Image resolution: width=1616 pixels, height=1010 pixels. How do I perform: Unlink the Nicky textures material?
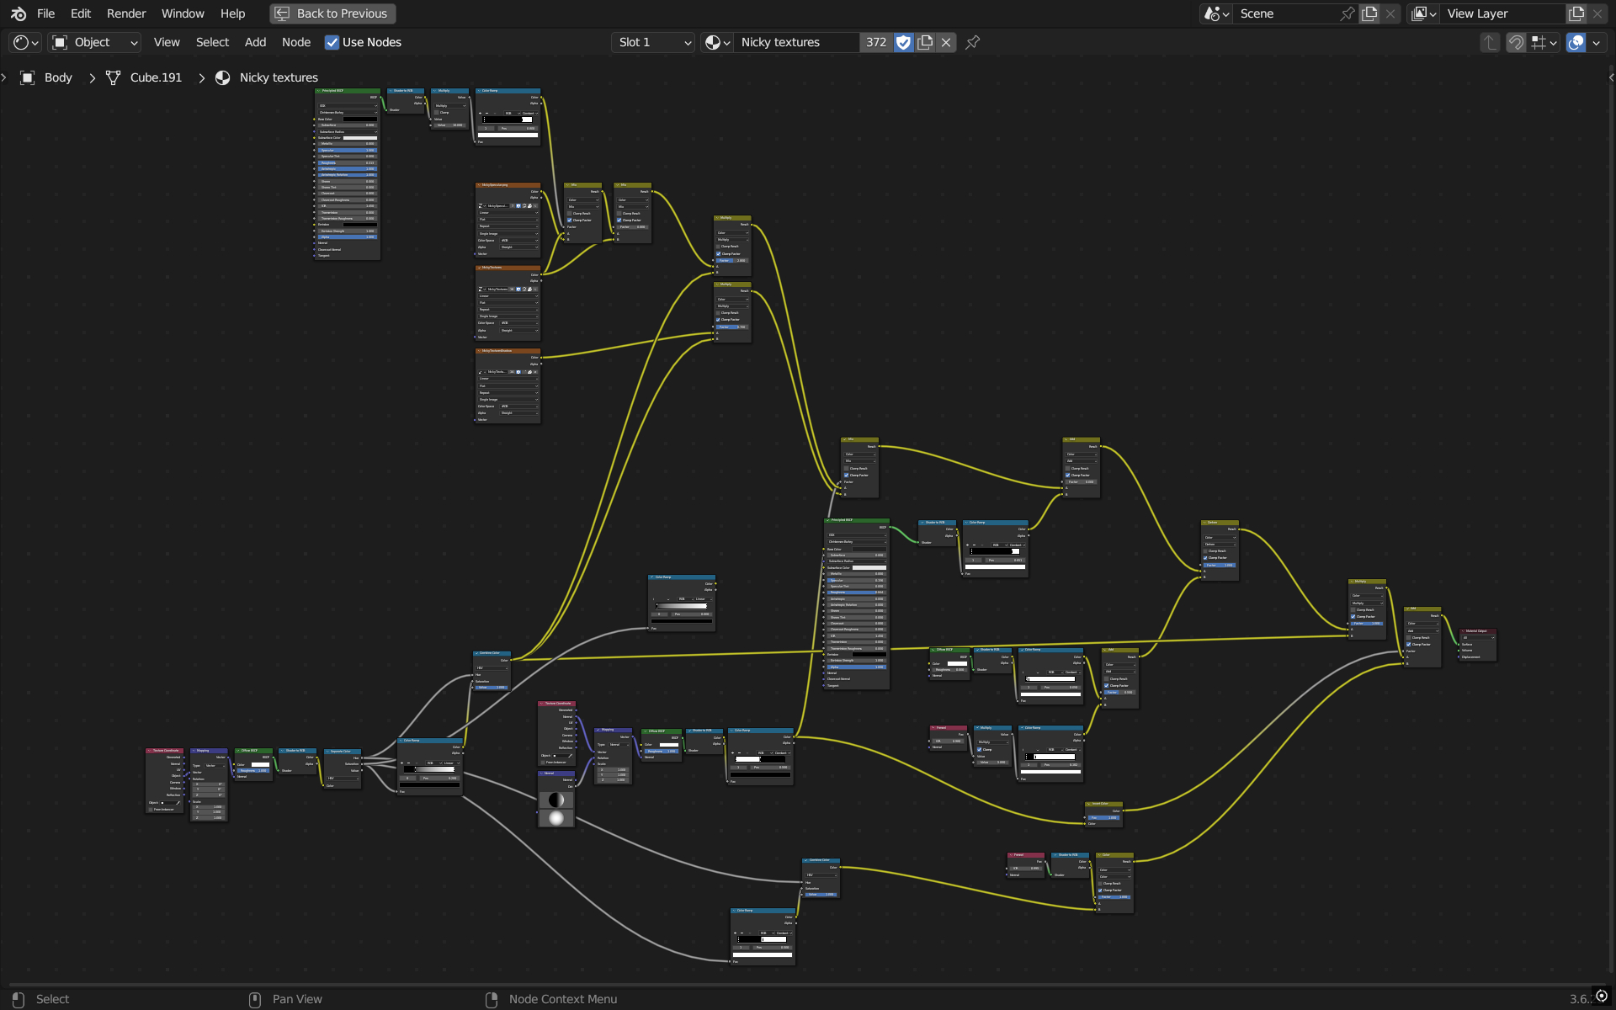click(x=946, y=42)
